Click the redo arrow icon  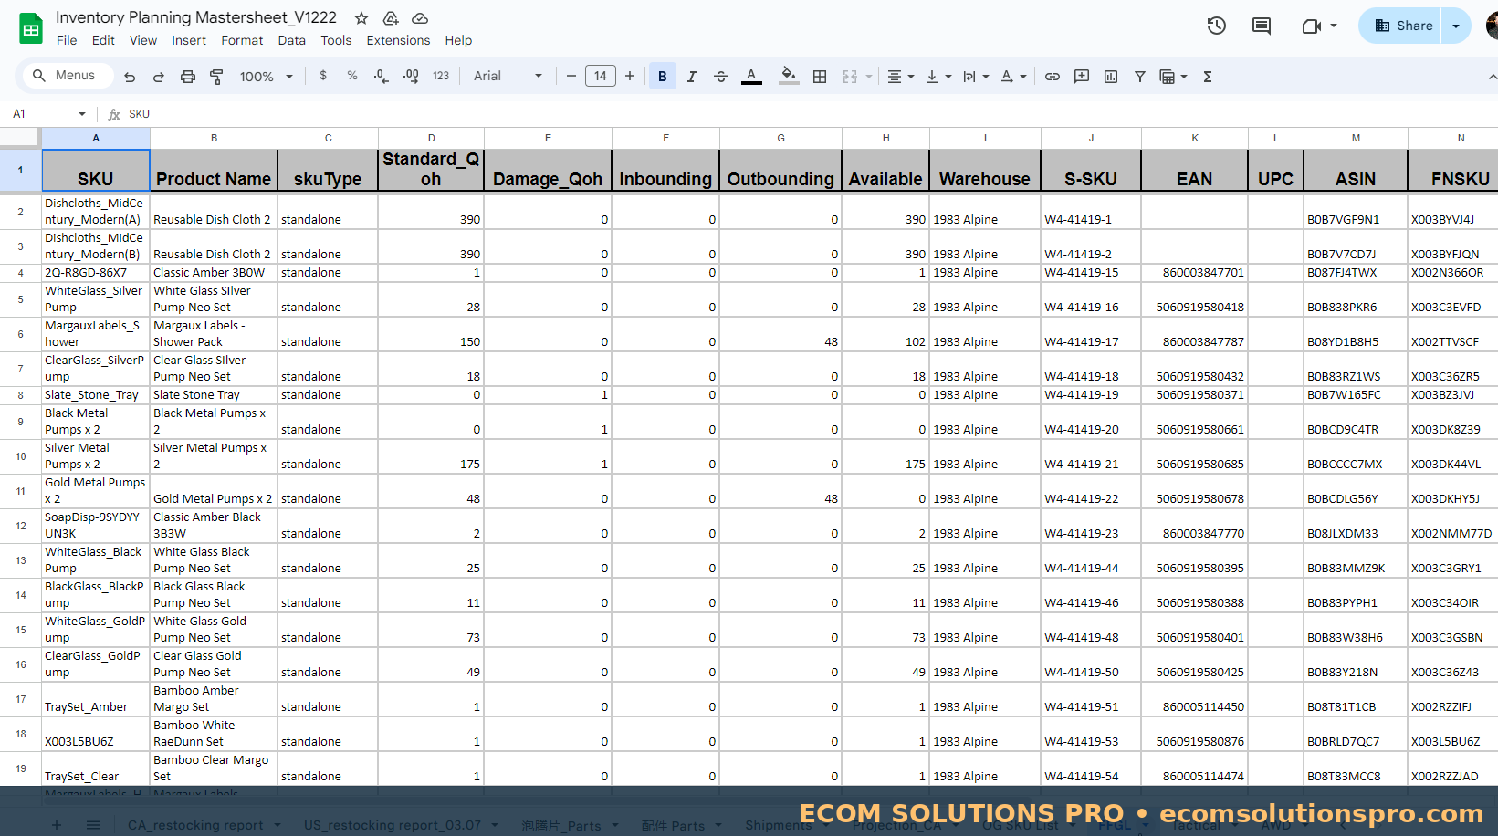pyautogui.click(x=159, y=77)
